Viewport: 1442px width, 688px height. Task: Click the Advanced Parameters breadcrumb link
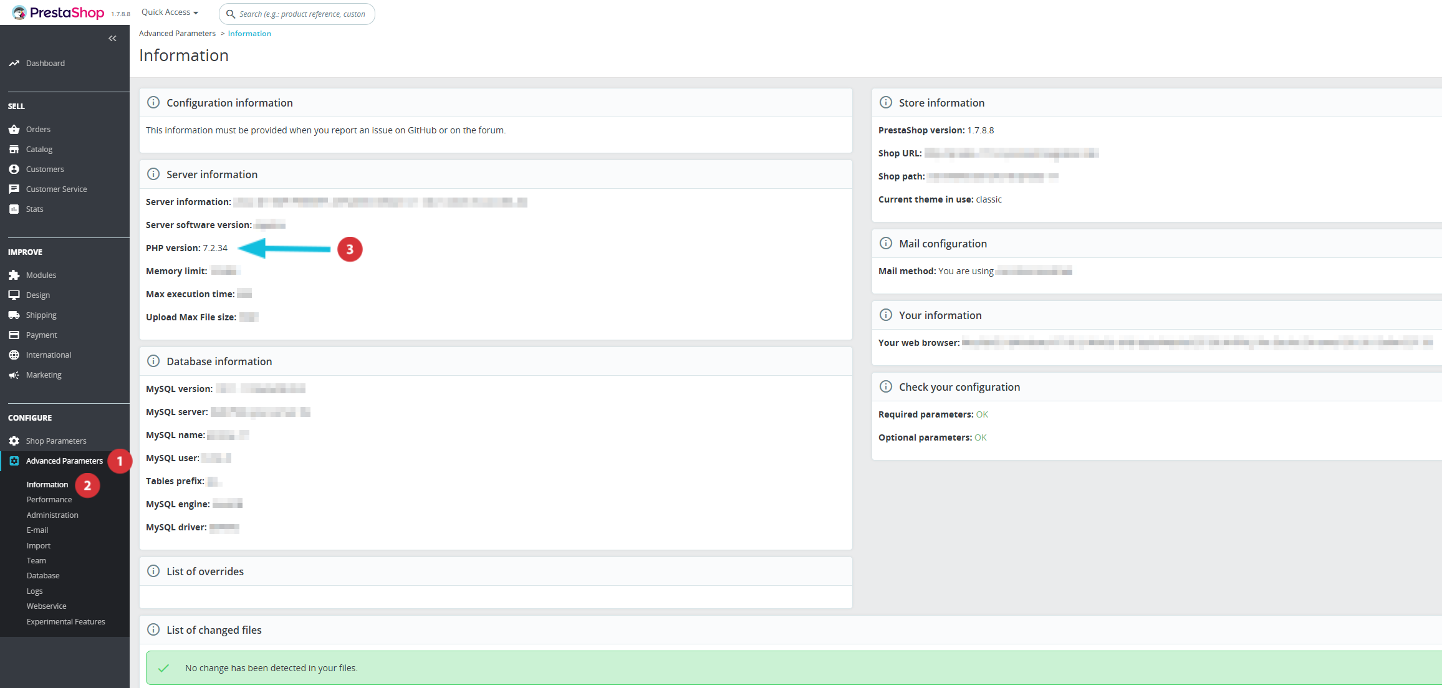click(x=177, y=34)
